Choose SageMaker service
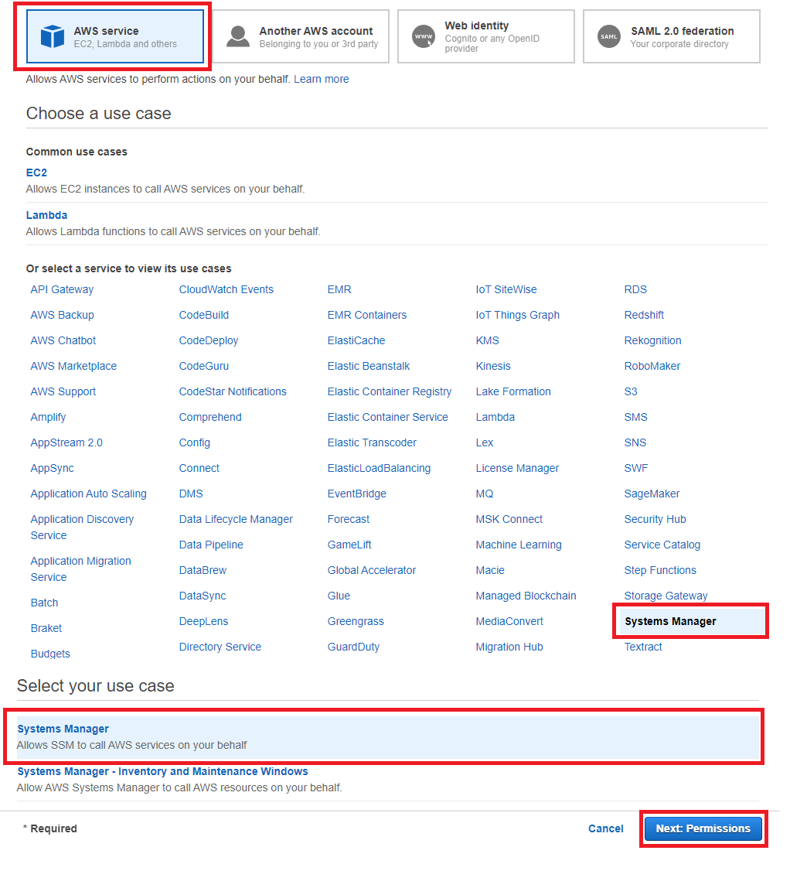The image size is (807, 871). pos(652,494)
